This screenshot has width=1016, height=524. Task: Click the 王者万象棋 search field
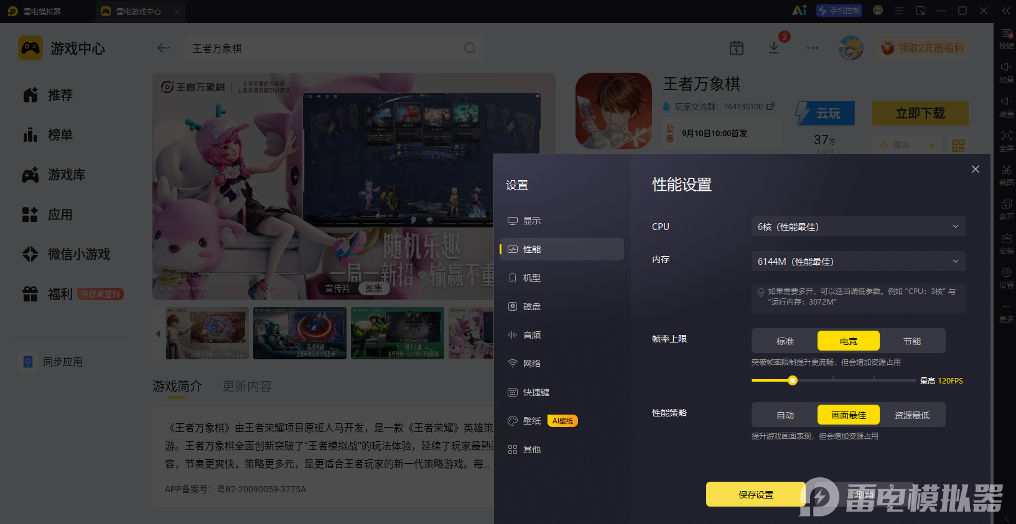click(x=334, y=48)
